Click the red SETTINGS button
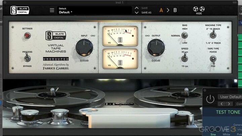Screen dimensions: 242x136 tap(27, 36)
